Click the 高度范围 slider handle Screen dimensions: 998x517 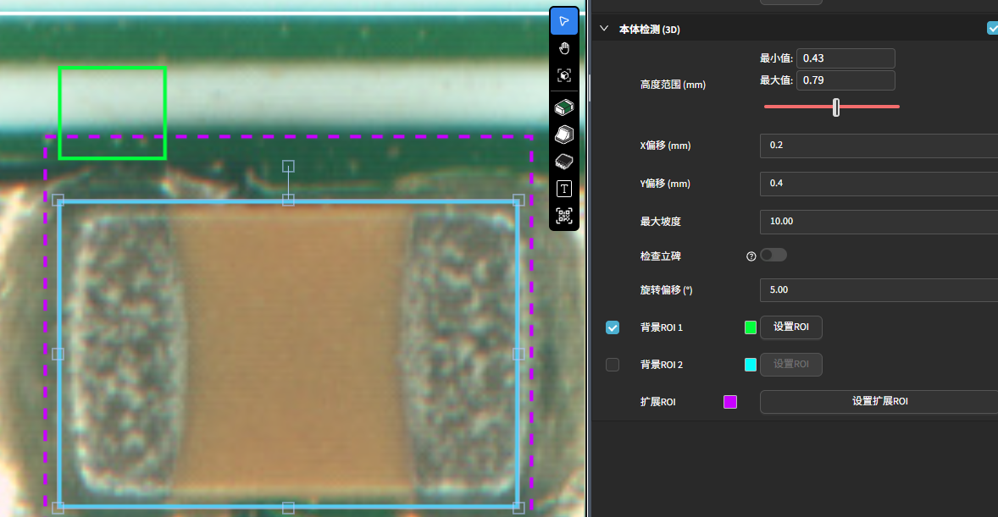tap(836, 107)
